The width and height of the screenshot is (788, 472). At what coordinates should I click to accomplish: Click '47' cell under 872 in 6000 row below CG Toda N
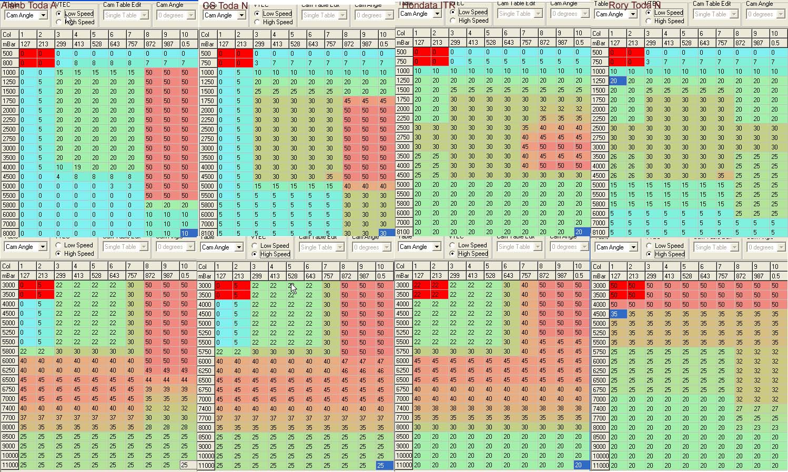point(349,361)
